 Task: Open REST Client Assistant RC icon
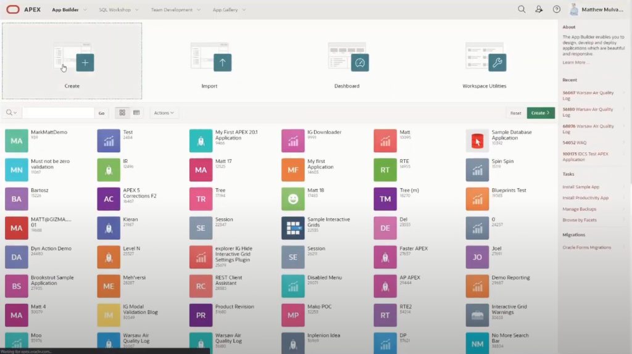pos(201,286)
